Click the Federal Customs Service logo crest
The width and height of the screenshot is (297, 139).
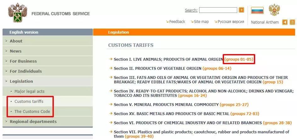click(17, 13)
